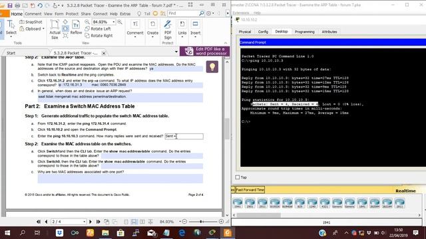426x239 pixels.
Task: Open the 2 / 4 page number dropdown
Action: [x=85, y=222]
